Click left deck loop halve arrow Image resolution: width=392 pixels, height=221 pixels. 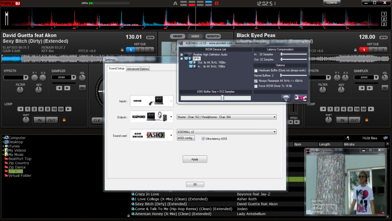coord(21,109)
